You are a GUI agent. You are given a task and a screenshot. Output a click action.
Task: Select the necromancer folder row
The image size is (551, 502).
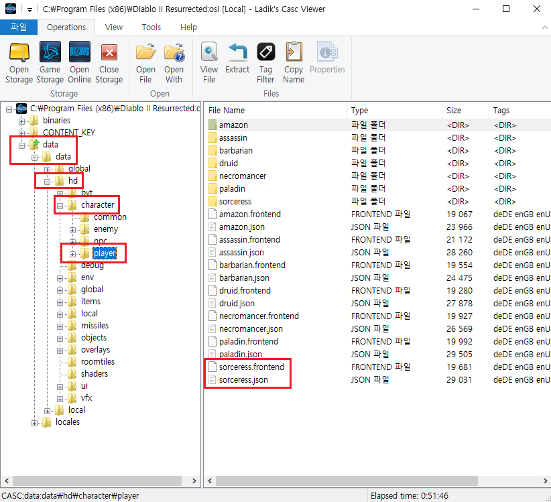click(377, 176)
